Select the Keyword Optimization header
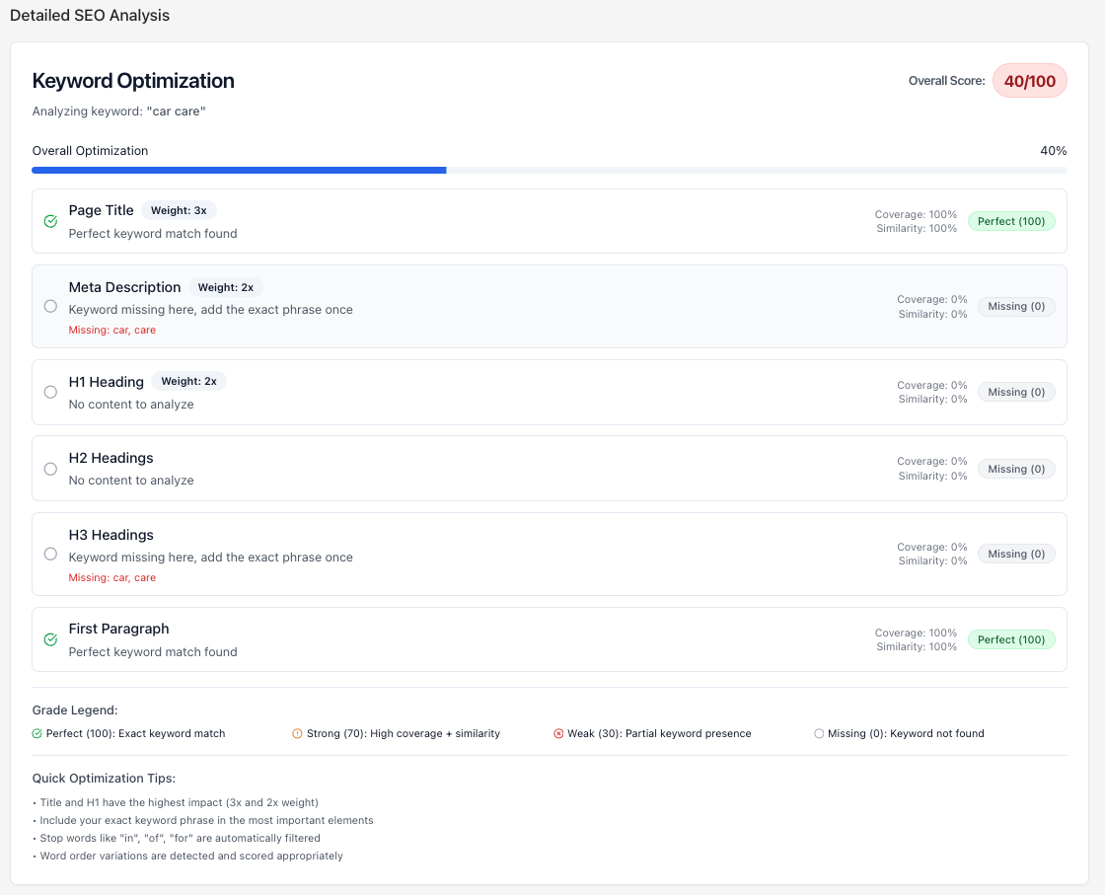 (133, 81)
